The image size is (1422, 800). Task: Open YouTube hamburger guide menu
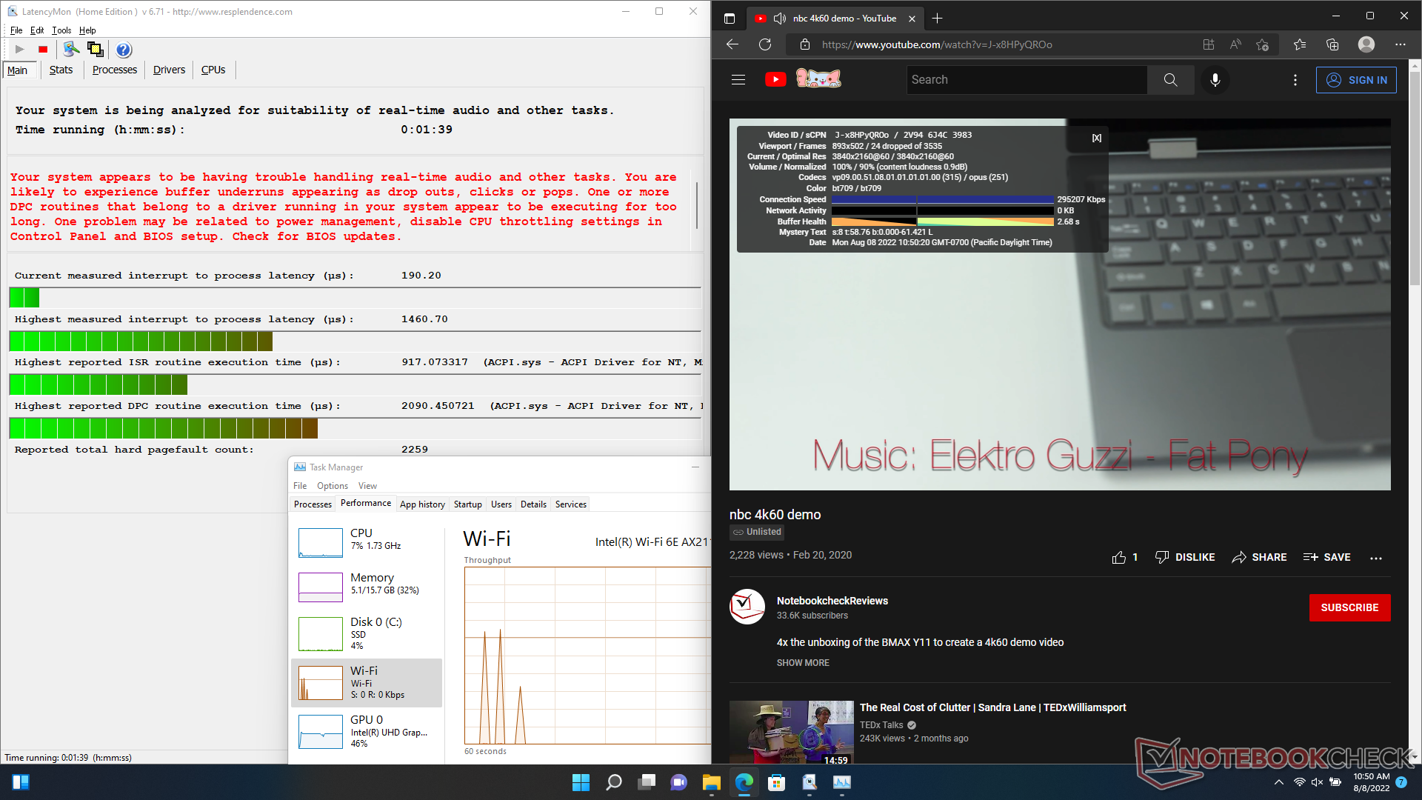[738, 79]
